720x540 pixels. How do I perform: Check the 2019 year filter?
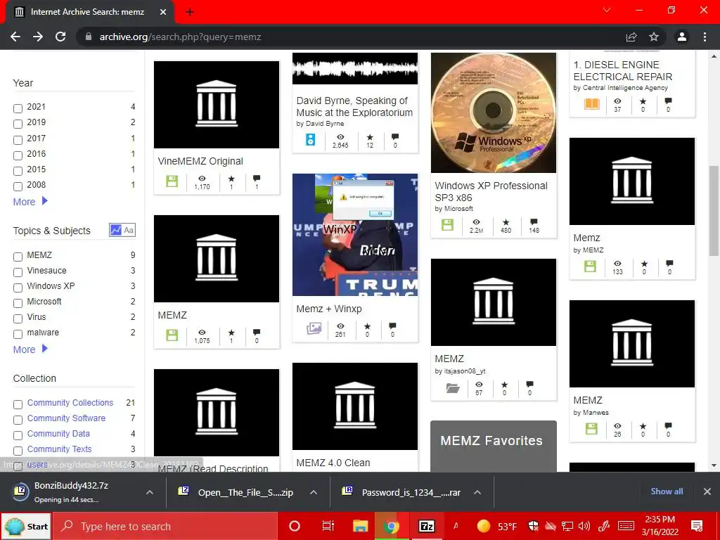(18, 124)
